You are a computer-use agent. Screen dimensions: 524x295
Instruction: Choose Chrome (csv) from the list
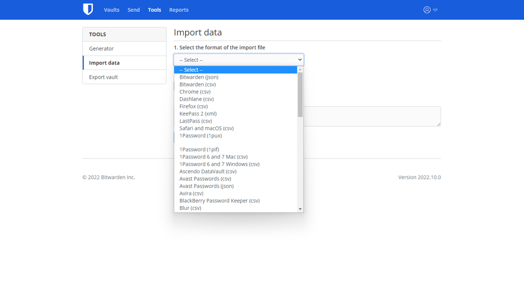235,92
